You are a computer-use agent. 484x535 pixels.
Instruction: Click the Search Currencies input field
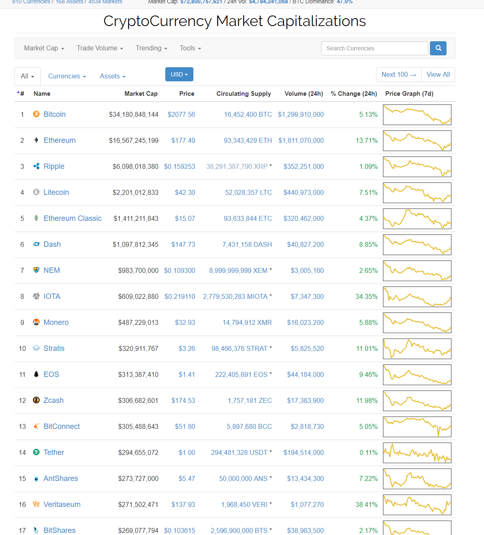[375, 48]
